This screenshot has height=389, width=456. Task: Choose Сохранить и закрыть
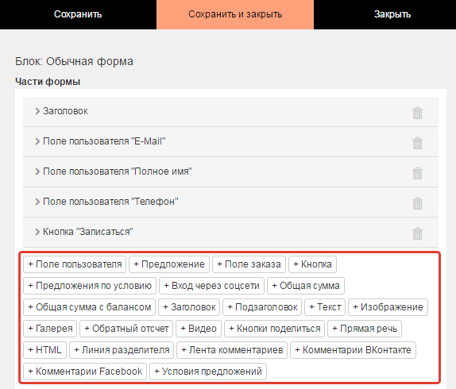click(x=235, y=14)
